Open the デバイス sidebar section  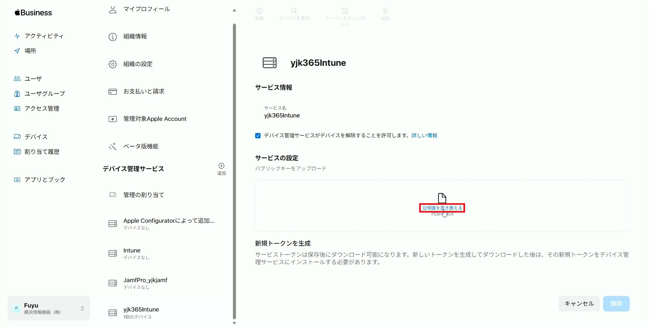30,137
